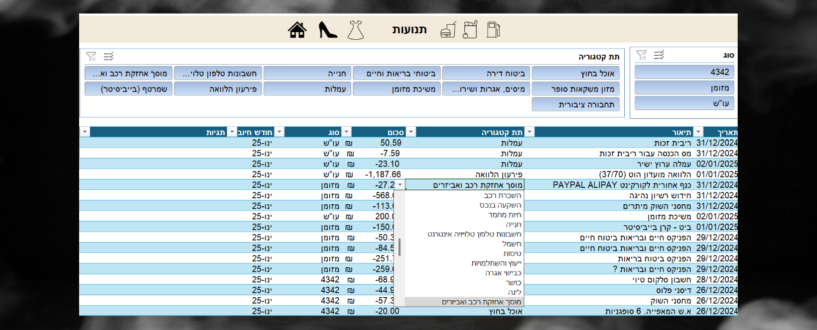Click the gas pump icon
The height and width of the screenshot is (330, 817).
[x=493, y=30]
